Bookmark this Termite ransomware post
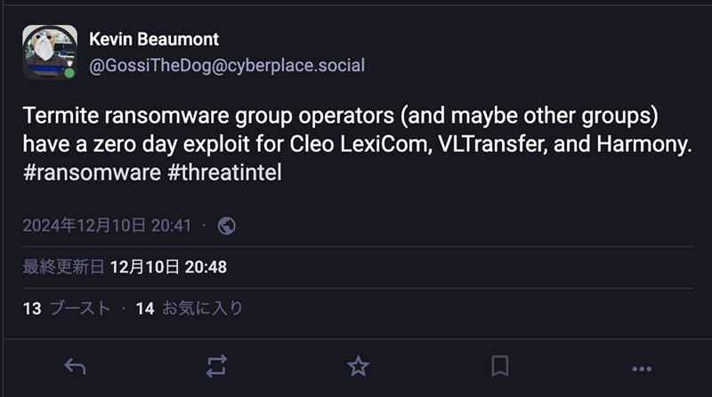The height and width of the screenshot is (397, 712). (x=500, y=366)
